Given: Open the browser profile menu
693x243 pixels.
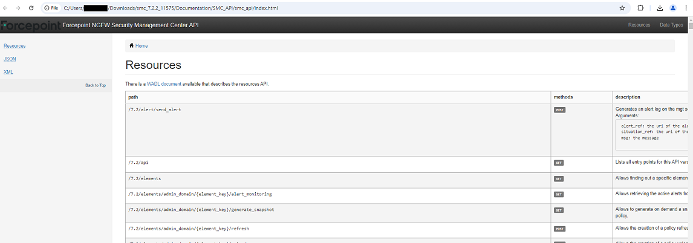Looking at the screenshot, I should point(673,8).
